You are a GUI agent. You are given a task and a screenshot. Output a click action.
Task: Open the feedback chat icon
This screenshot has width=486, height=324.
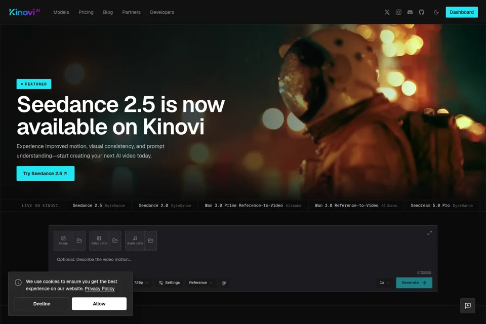tap(467, 306)
